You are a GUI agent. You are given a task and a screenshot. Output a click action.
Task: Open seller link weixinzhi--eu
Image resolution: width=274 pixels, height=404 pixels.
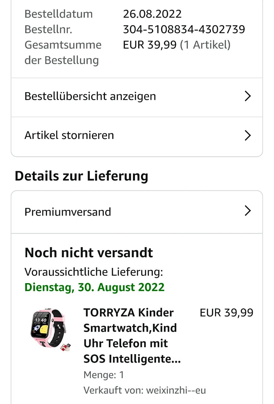(176, 390)
